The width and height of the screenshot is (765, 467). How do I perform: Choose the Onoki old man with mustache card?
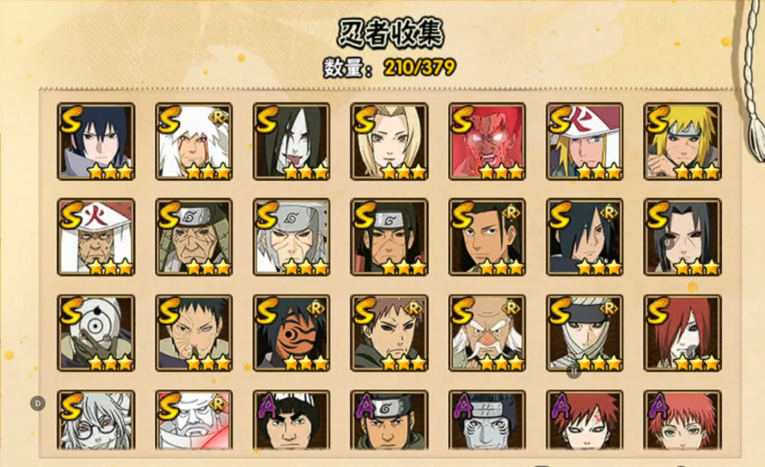pos(487,333)
